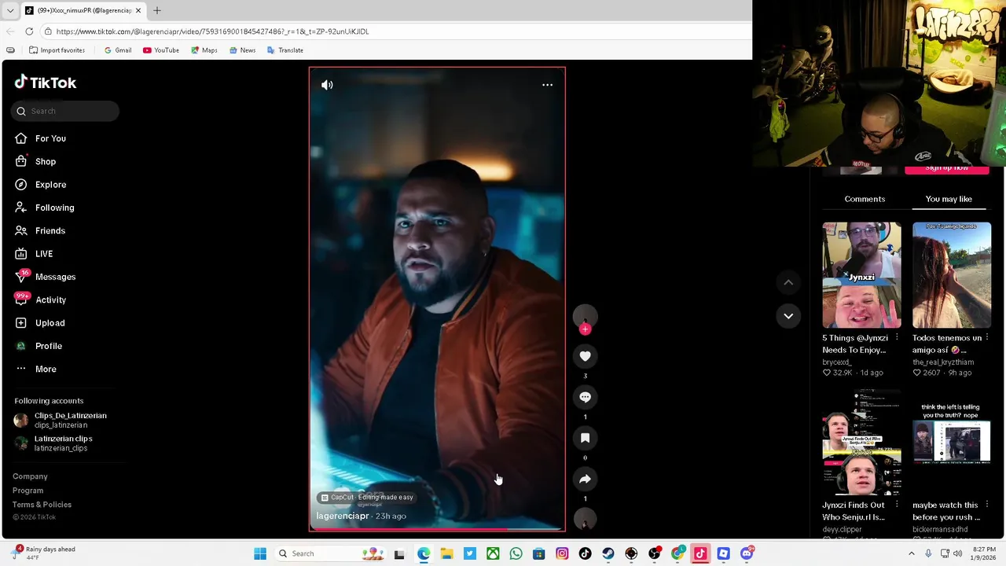This screenshot has width=1006, height=566.
Task: Reload the page in the browser
Action: point(29,31)
